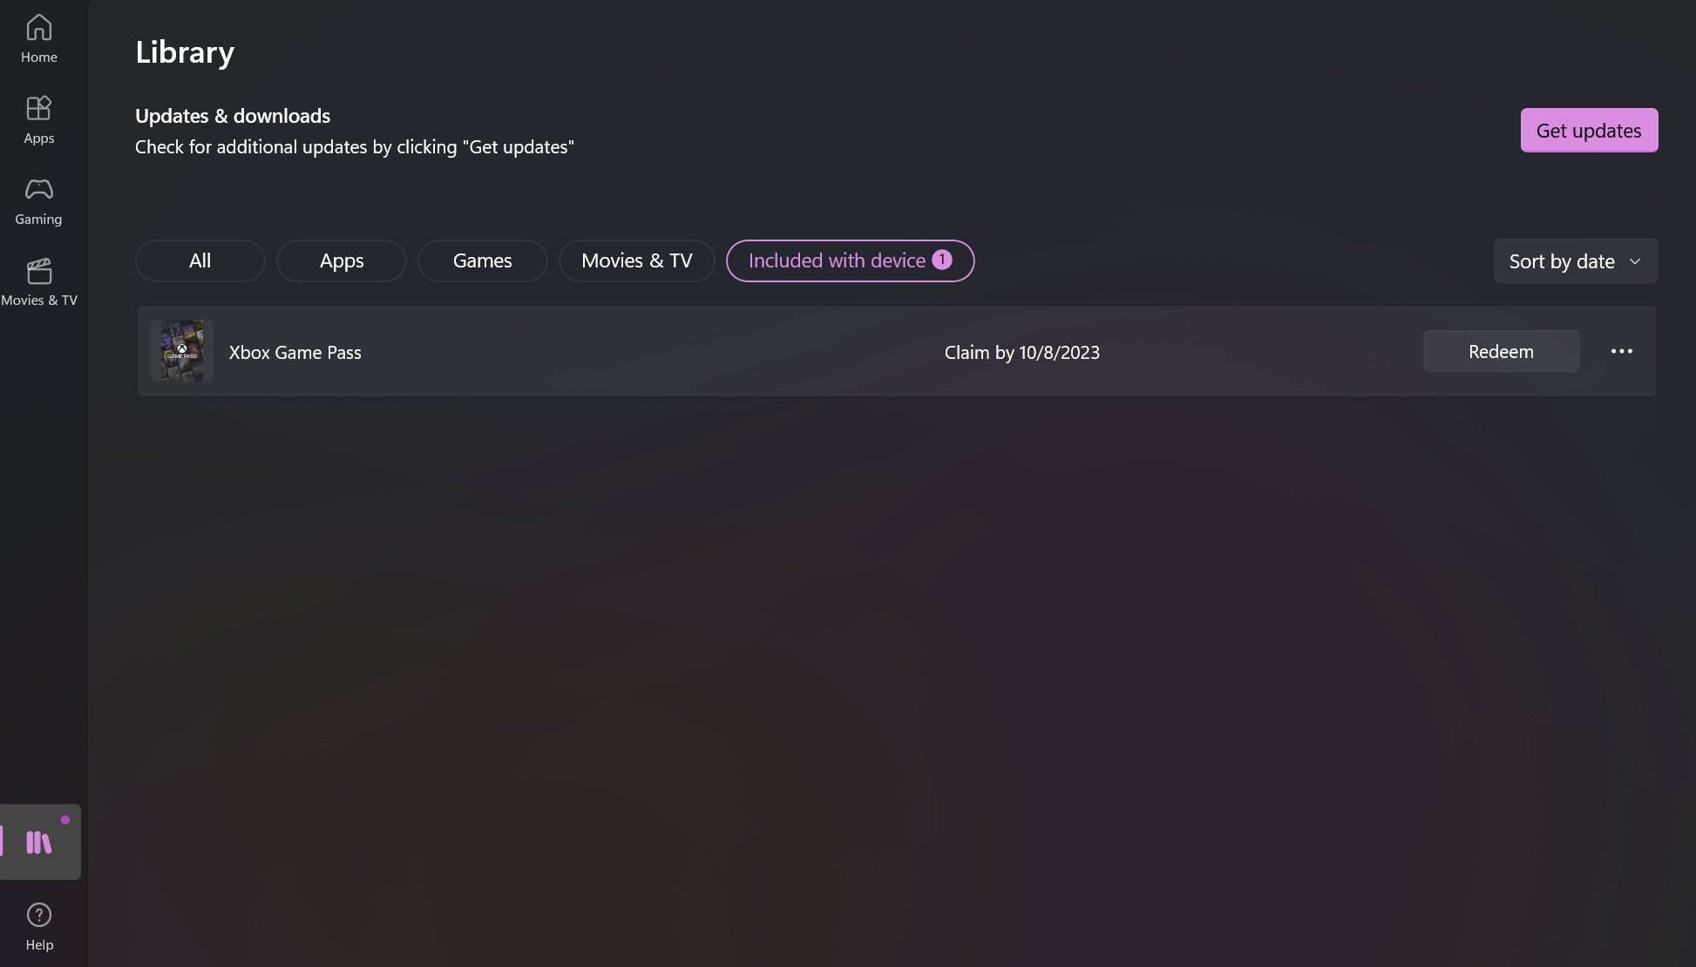
Task: Click the Xbox Game Pass thumbnail
Action: (x=182, y=351)
